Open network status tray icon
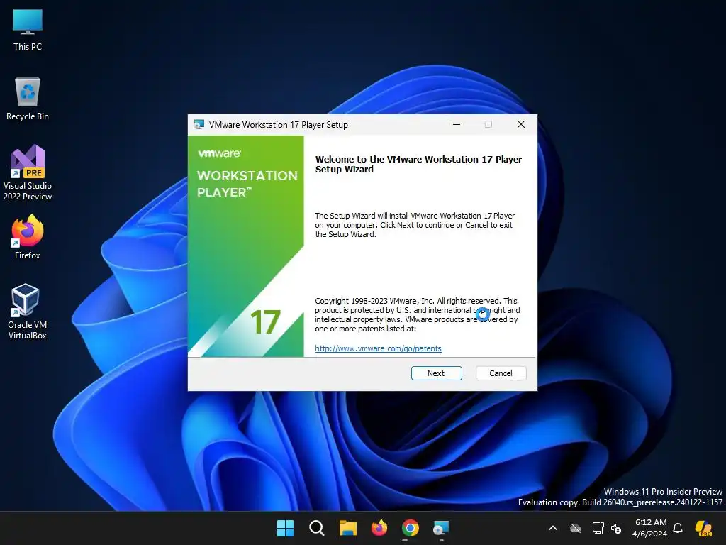 [x=598, y=528]
